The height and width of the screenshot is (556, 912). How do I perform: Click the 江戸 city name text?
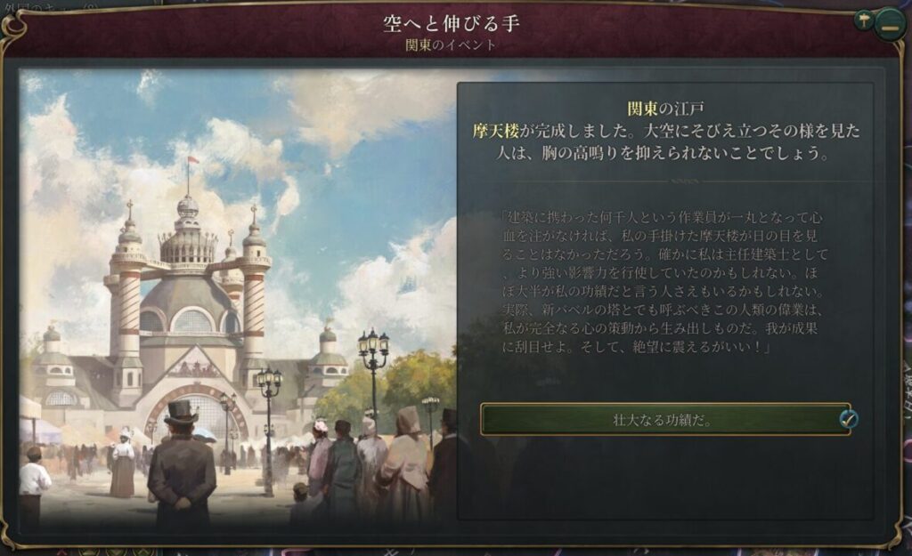coord(689,109)
